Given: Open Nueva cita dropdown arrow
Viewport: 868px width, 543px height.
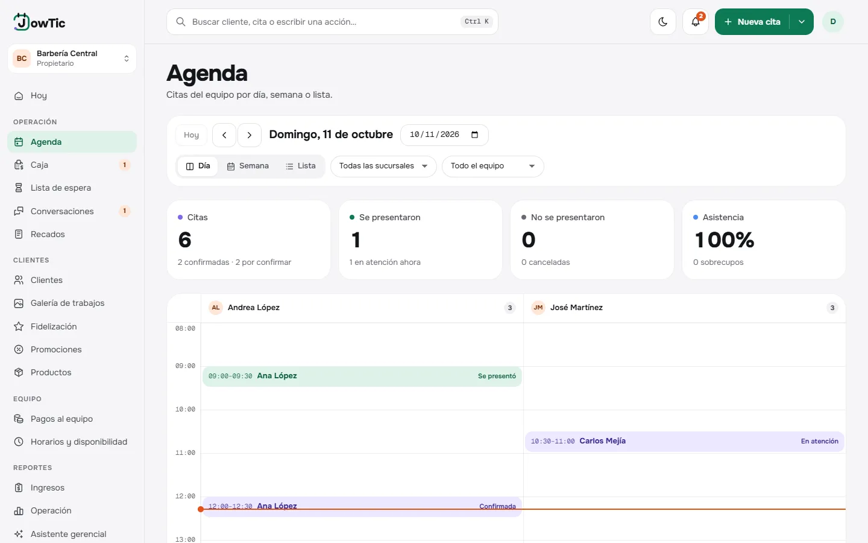Looking at the screenshot, I should [802, 22].
